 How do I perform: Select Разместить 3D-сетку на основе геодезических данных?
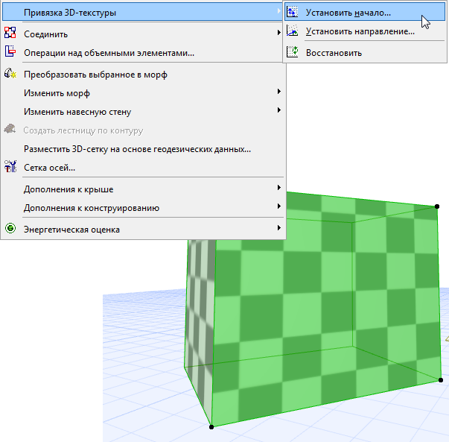pos(142,149)
